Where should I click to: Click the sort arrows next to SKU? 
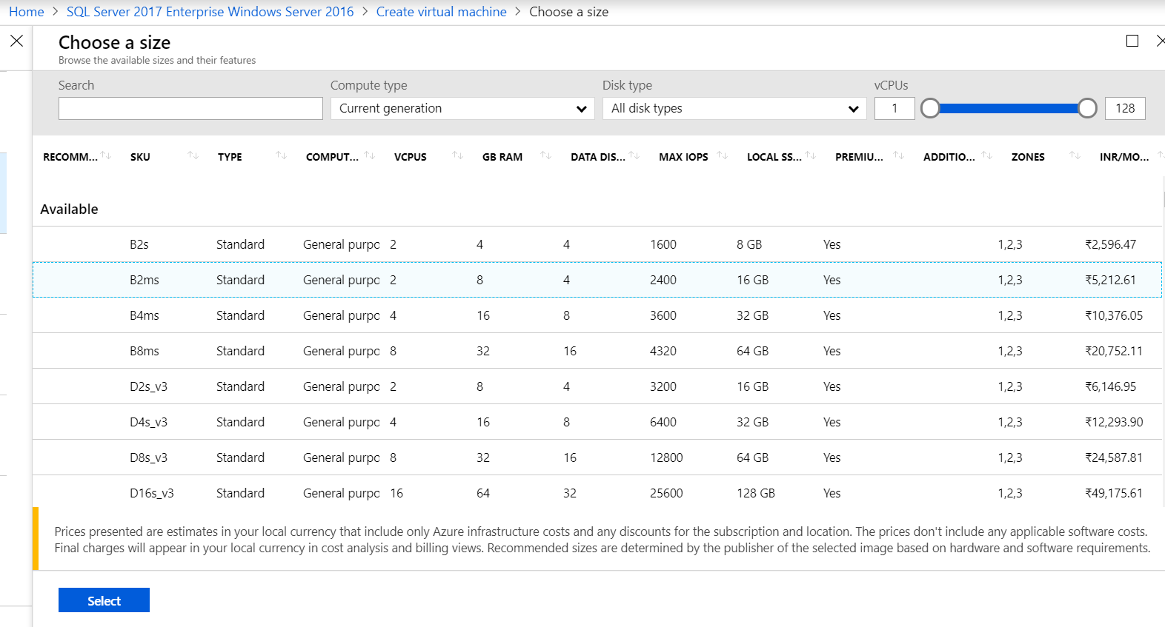pos(193,155)
